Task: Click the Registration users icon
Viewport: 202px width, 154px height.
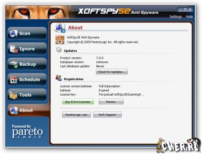Action: click(59, 78)
